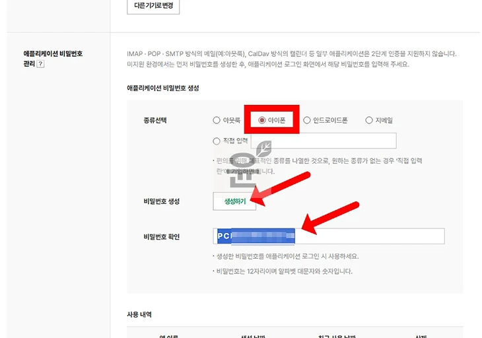Focus the 직접 입력 text field
The image size is (482, 338).
(324, 141)
